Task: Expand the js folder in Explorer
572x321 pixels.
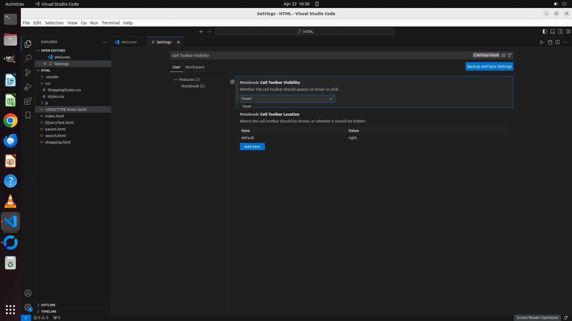Action: point(46,103)
